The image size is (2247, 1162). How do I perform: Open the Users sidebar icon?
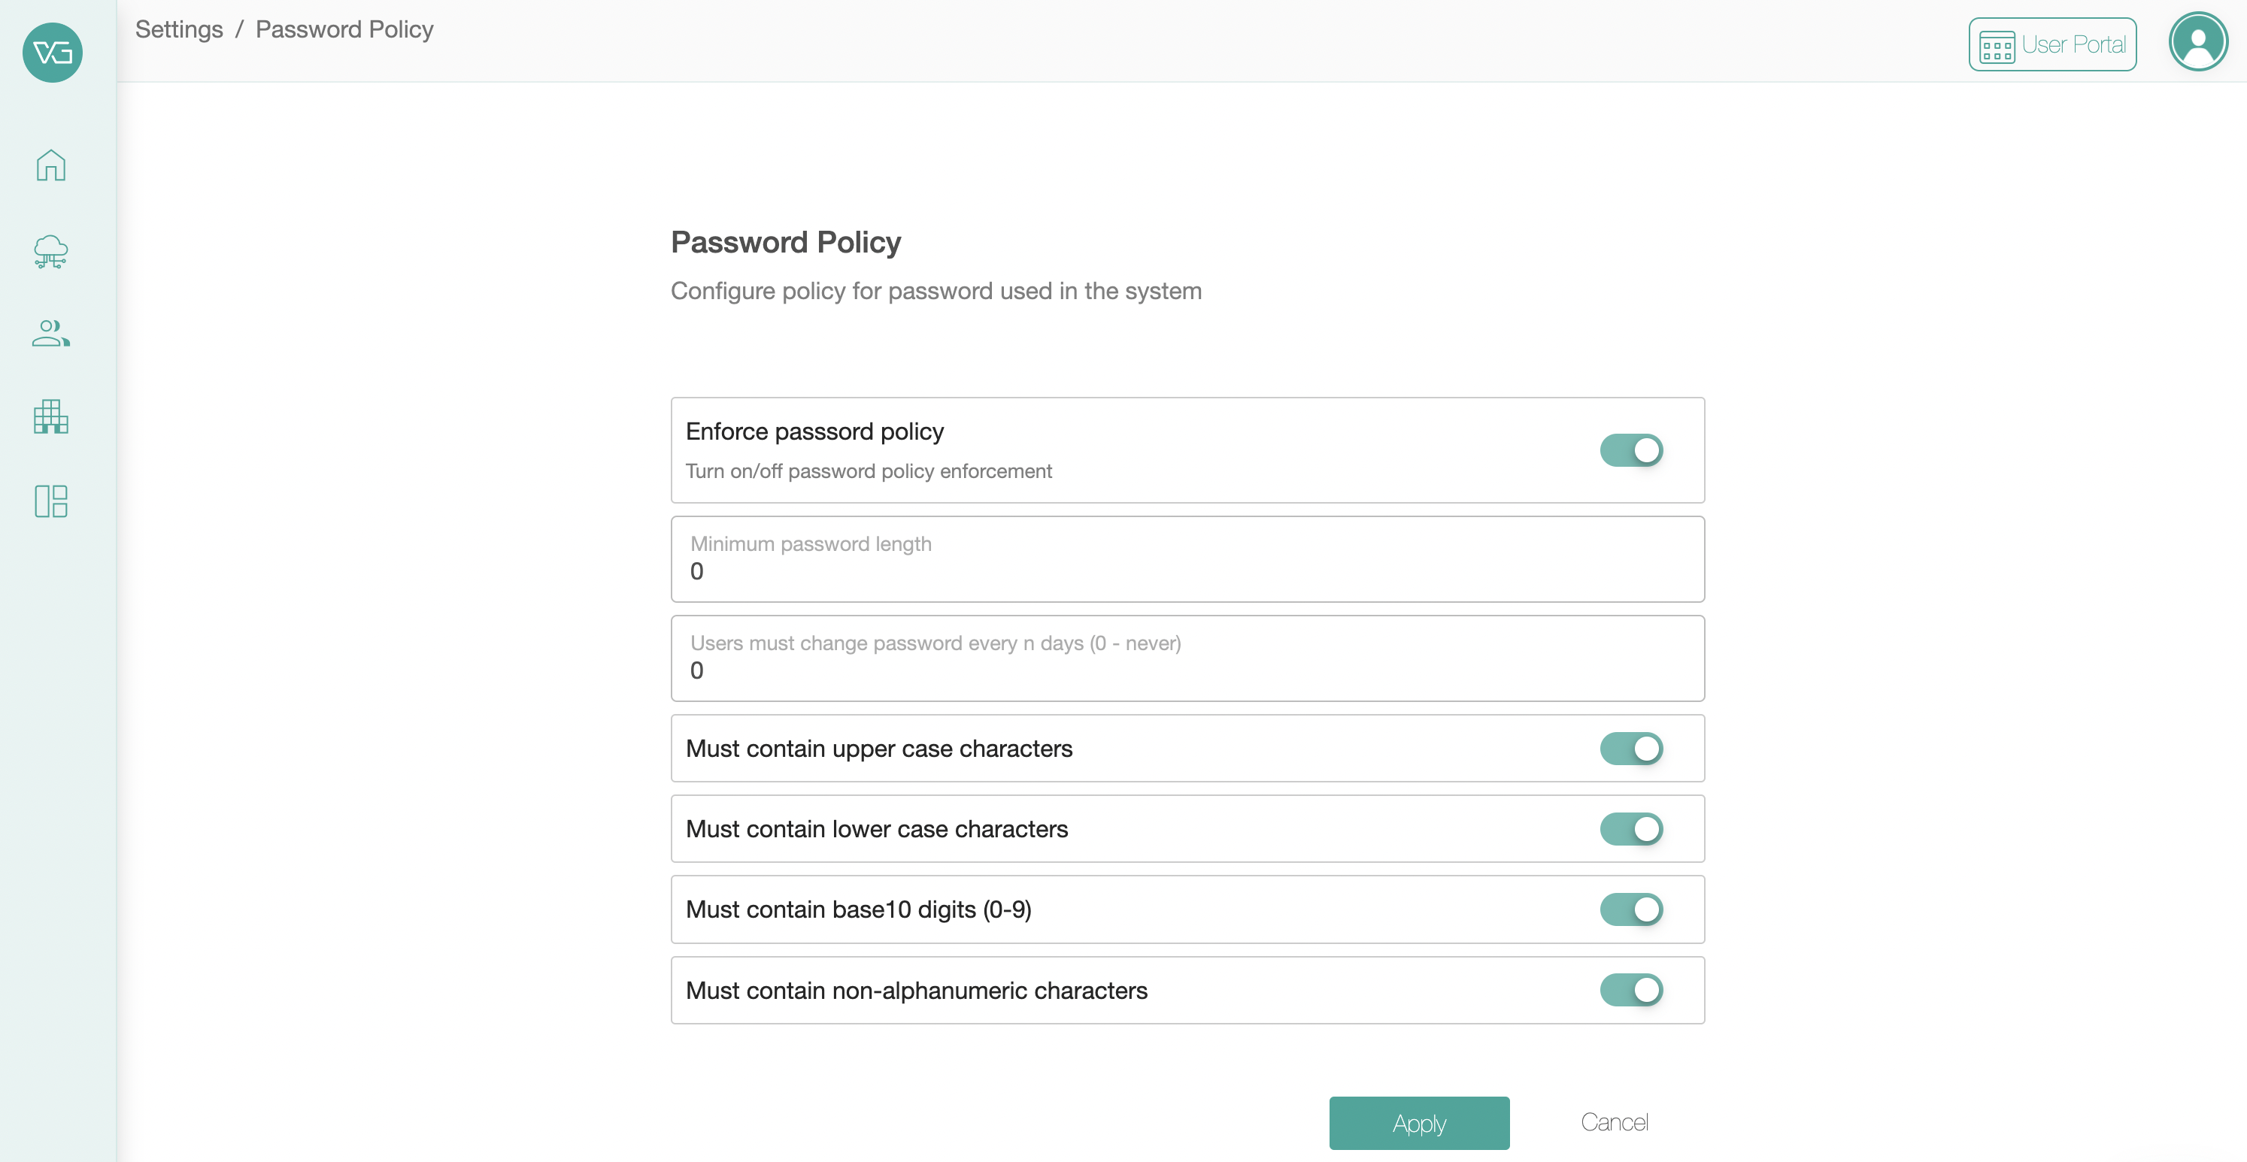[x=50, y=333]
